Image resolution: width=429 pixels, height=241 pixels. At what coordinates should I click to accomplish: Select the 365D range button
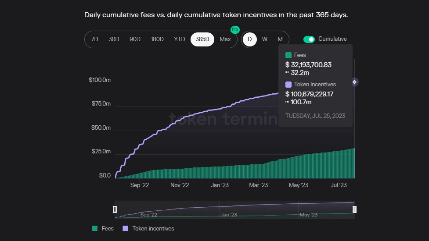[x=202, y=39]
